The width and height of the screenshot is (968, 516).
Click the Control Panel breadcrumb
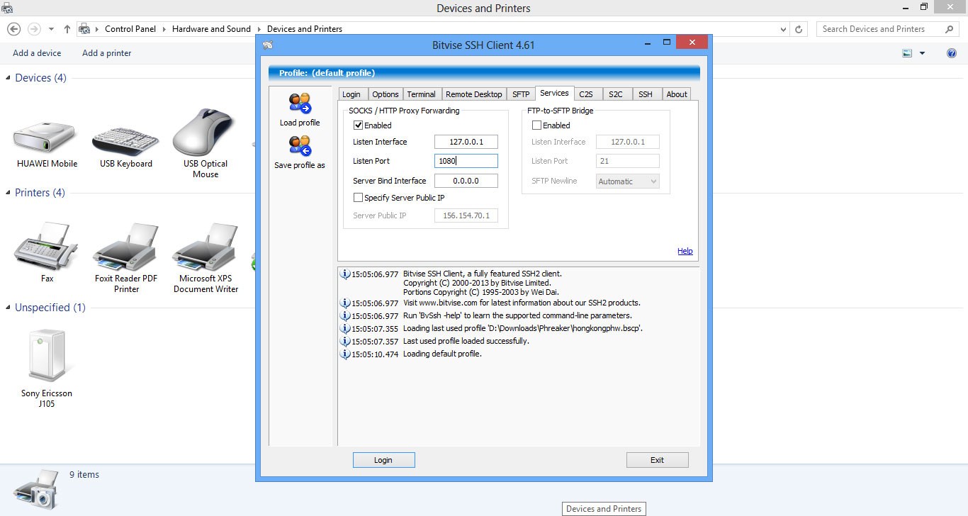click(x=130, y=29)
